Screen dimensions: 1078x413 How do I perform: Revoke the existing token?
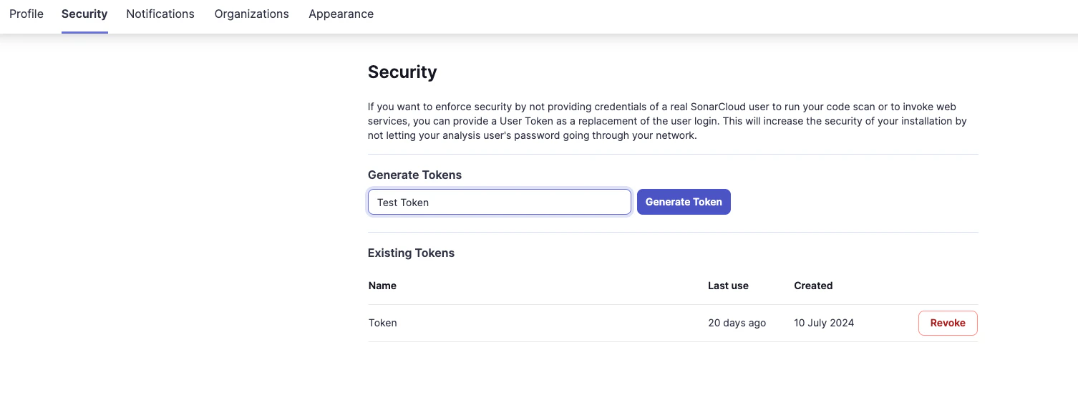click(x=947, y=323)
